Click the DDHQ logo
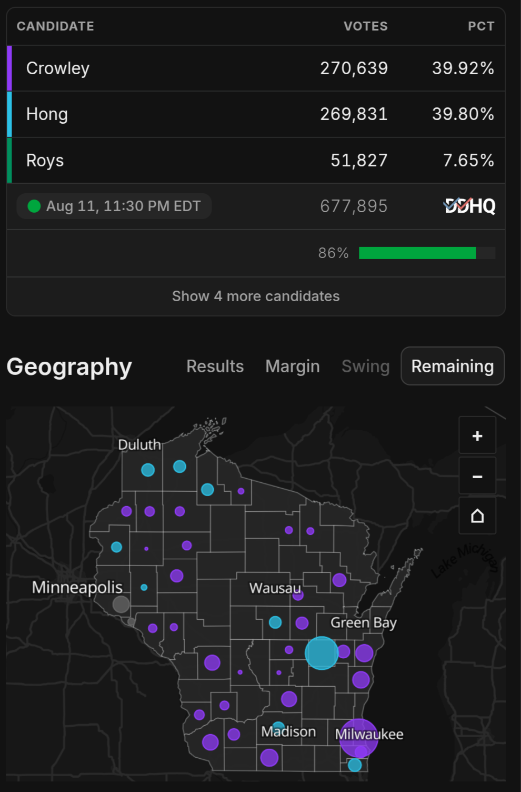Screen dimensions: 521x792 [470, 206]
